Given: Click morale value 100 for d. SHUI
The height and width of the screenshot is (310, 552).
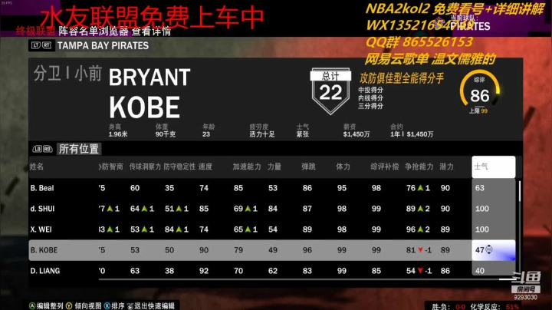Looking at the screenshot, I should tap(482, 209).
